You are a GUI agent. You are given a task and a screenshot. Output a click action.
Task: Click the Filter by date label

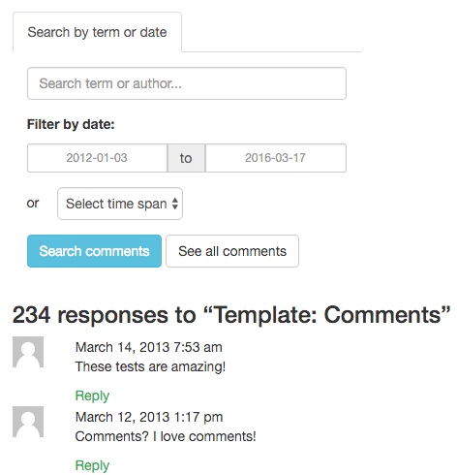point(71,124)
